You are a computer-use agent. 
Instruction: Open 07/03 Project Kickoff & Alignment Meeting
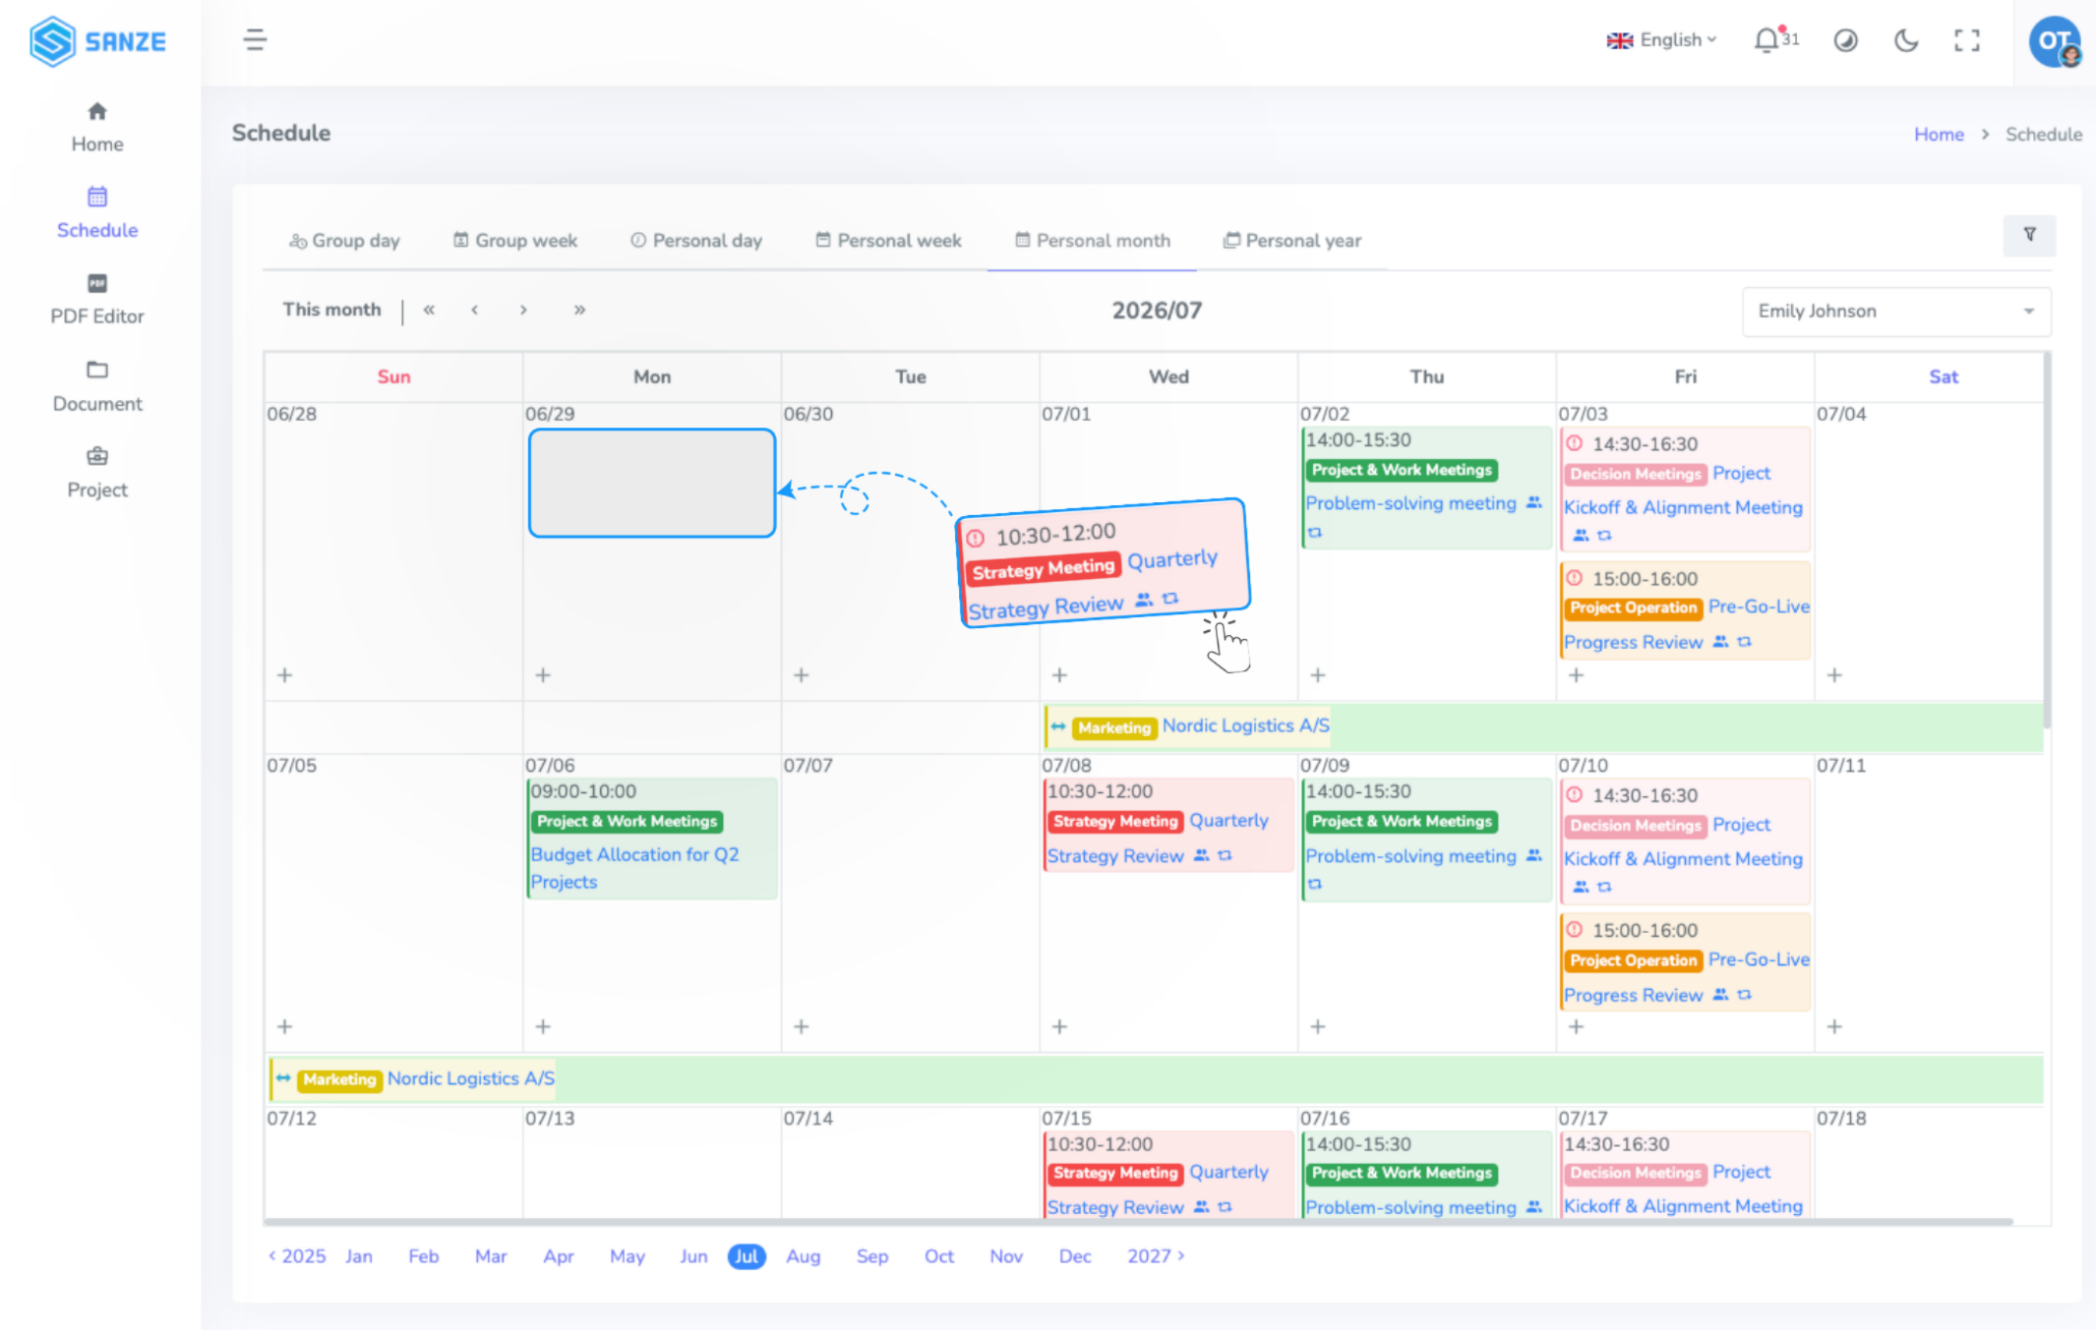(1685, 489)
